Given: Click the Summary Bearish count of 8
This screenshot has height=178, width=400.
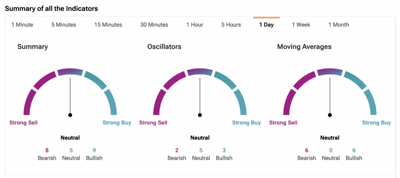Looking at the screenshot, I should (x=47, y=150).
